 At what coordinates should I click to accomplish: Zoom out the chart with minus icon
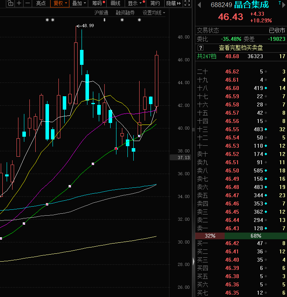pyautogui.click(x=27, y=3)
